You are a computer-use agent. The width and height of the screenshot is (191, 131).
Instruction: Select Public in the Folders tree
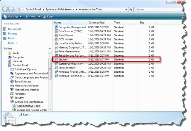16,53
